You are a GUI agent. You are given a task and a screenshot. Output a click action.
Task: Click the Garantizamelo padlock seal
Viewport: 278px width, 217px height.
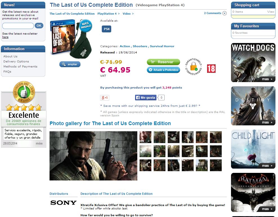coord(193,67)
